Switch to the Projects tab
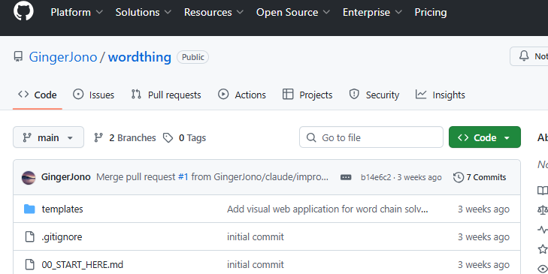This screenshot has height=274, width=548. tap(307, 95)
